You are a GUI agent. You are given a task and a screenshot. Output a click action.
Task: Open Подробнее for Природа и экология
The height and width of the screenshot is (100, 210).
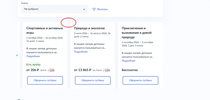tap(81, 52)
